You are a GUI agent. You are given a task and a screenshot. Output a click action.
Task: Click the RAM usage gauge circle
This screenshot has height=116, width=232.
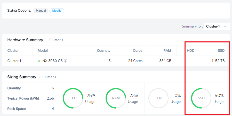point(116,98)
